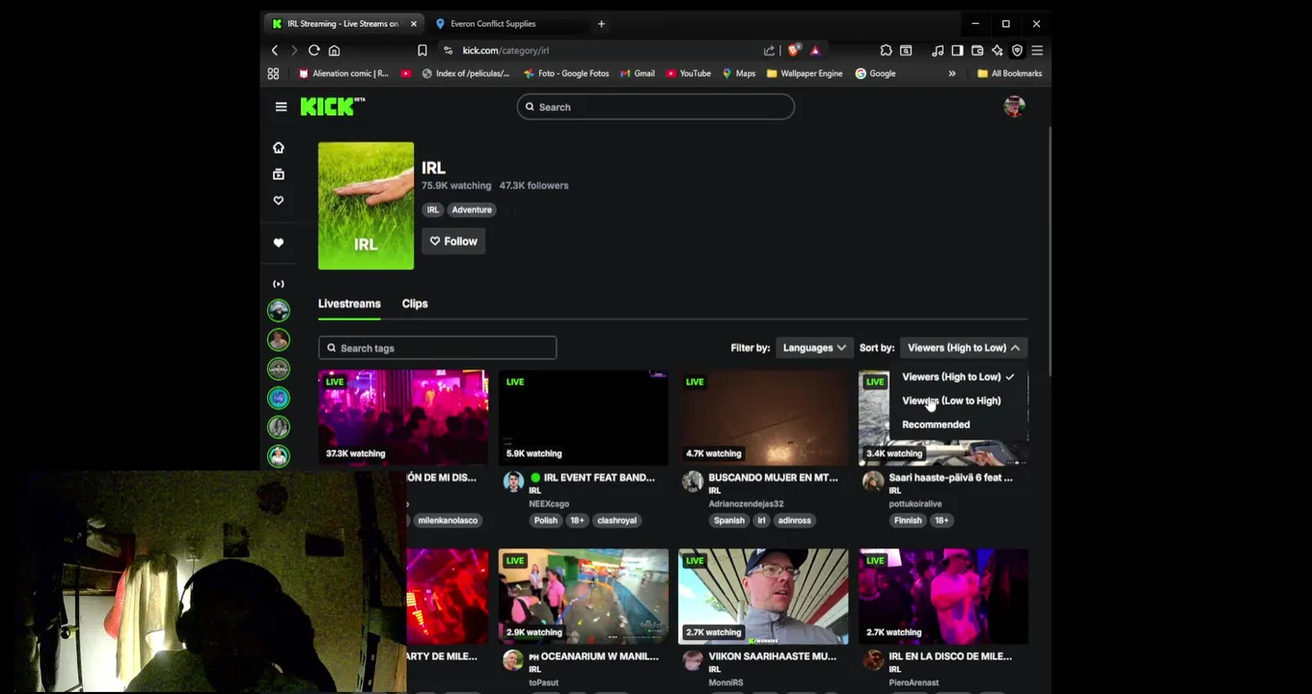Image resolution: width=1312 pixels, height=694 pixels.
Task: Select Recommended sort option
Action: pos(936,424)
